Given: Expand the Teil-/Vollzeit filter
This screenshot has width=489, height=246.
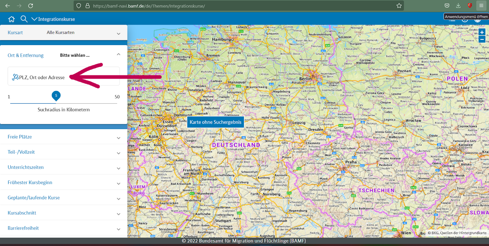Looking at the screenshot, I should tap(64, 152).
